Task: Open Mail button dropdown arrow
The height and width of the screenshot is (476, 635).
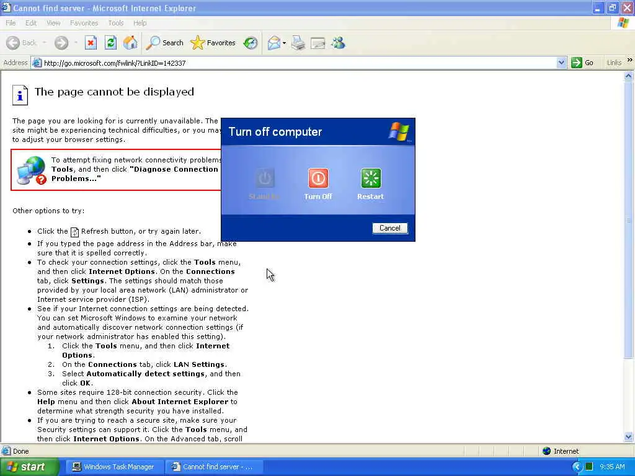Action: pyautogui.click(x=284, y=43)
